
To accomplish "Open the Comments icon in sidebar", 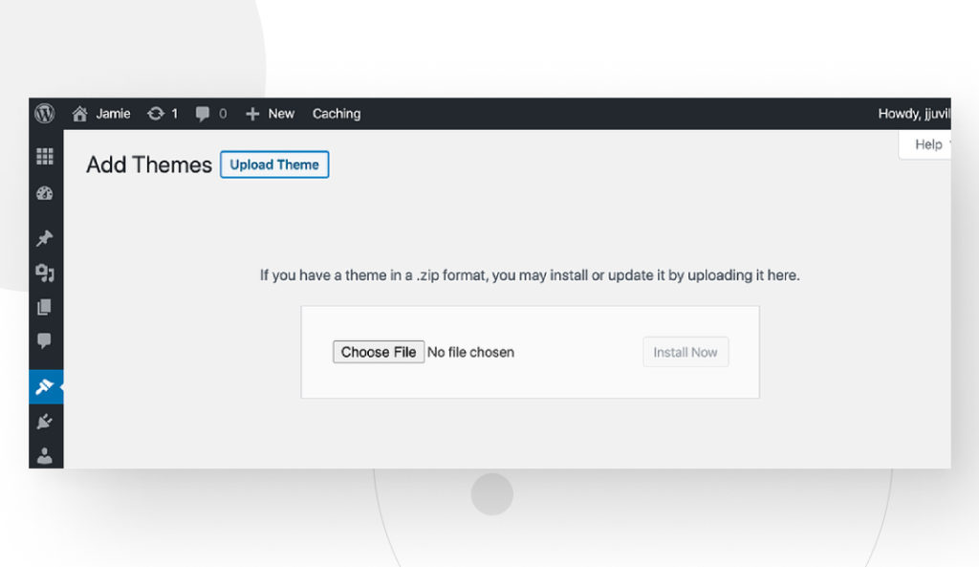I will tap(44, 341).
